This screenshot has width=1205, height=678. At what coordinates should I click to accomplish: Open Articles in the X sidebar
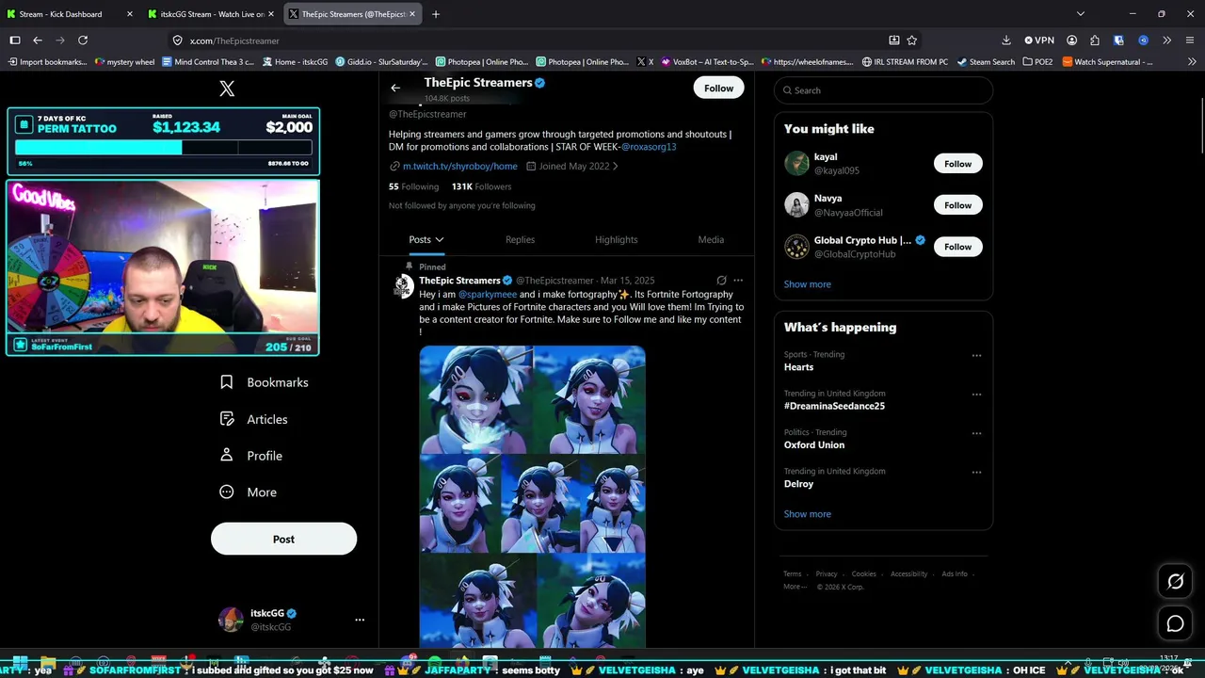click(x=254, y=419)
